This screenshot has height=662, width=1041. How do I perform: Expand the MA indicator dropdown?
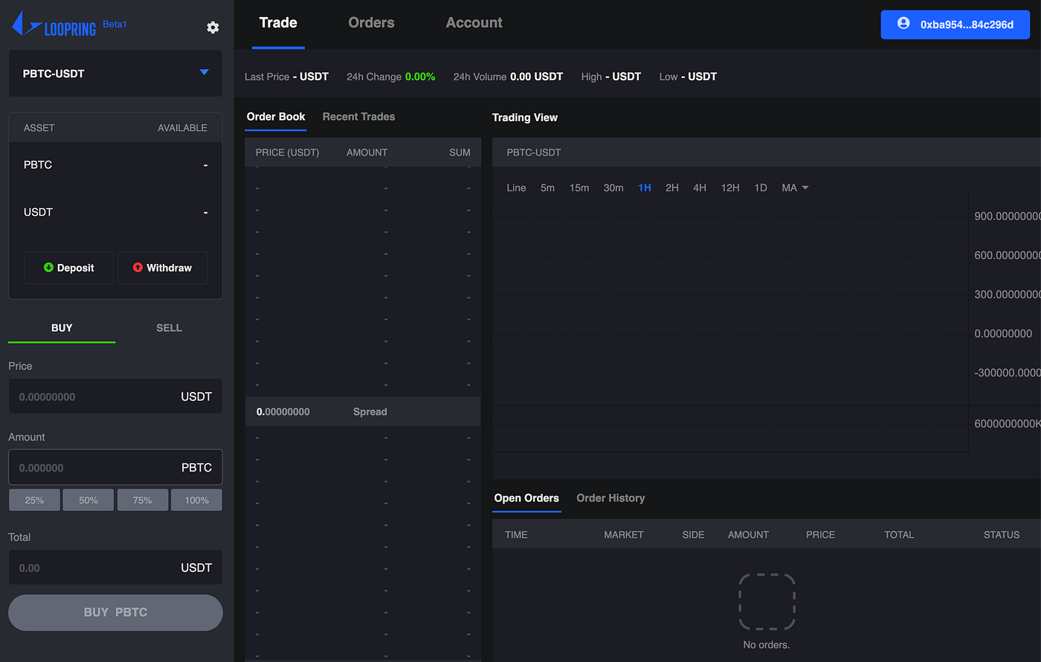pos(795,187)
